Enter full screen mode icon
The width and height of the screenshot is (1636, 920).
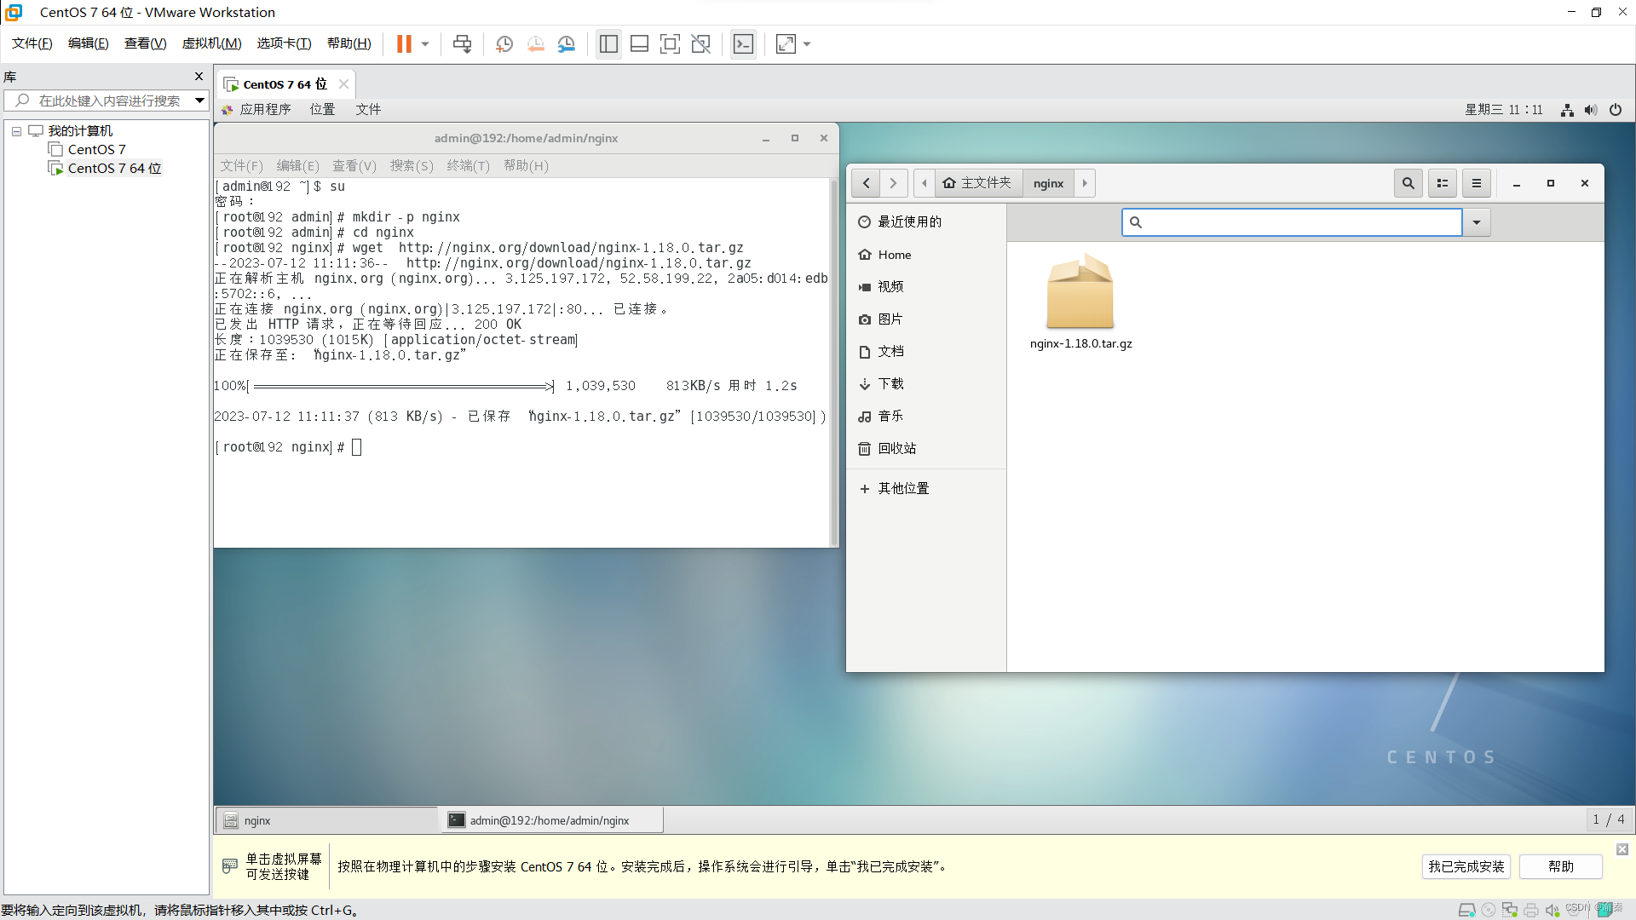670,44
